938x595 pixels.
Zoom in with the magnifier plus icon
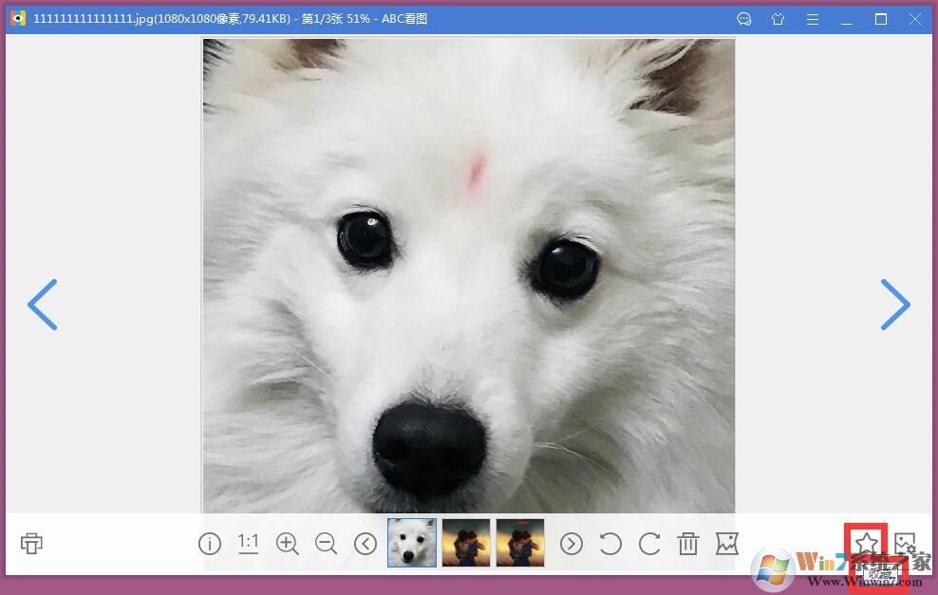[287, 544]
